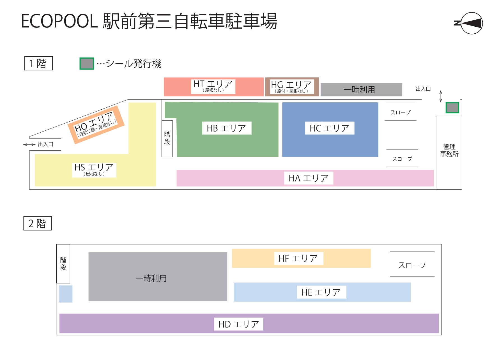Click the HF エリア label on 2nd floor
This screenshot has height=348, width=492.
tap(298, 258)
